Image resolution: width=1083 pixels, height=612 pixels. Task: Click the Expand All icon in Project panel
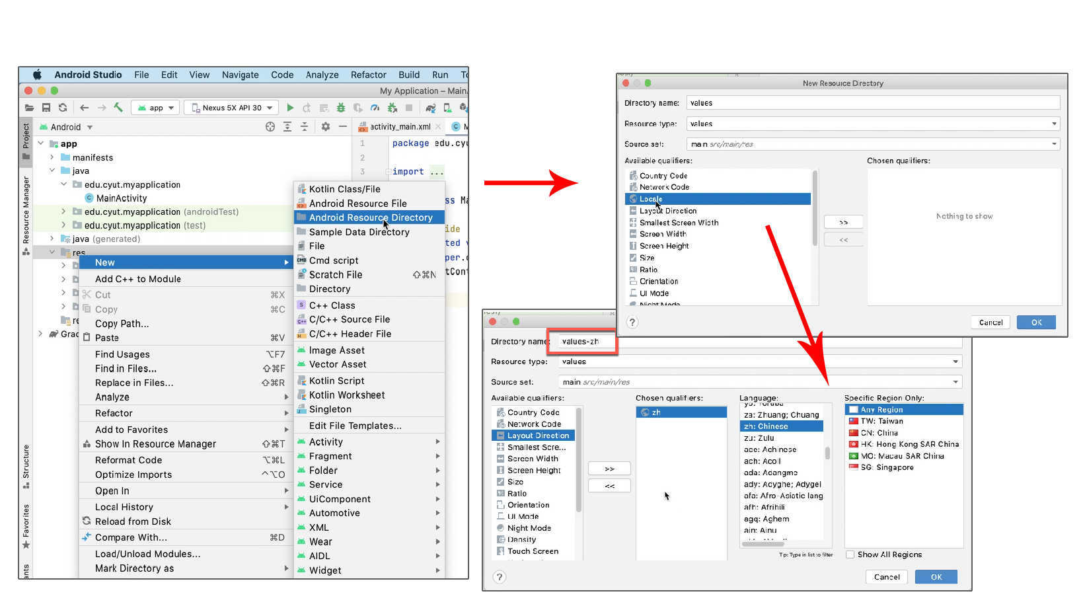click(287, 127)
